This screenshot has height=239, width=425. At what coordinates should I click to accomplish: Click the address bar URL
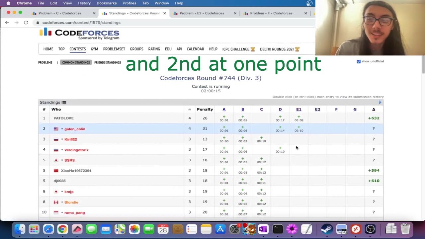click(81, 23)
